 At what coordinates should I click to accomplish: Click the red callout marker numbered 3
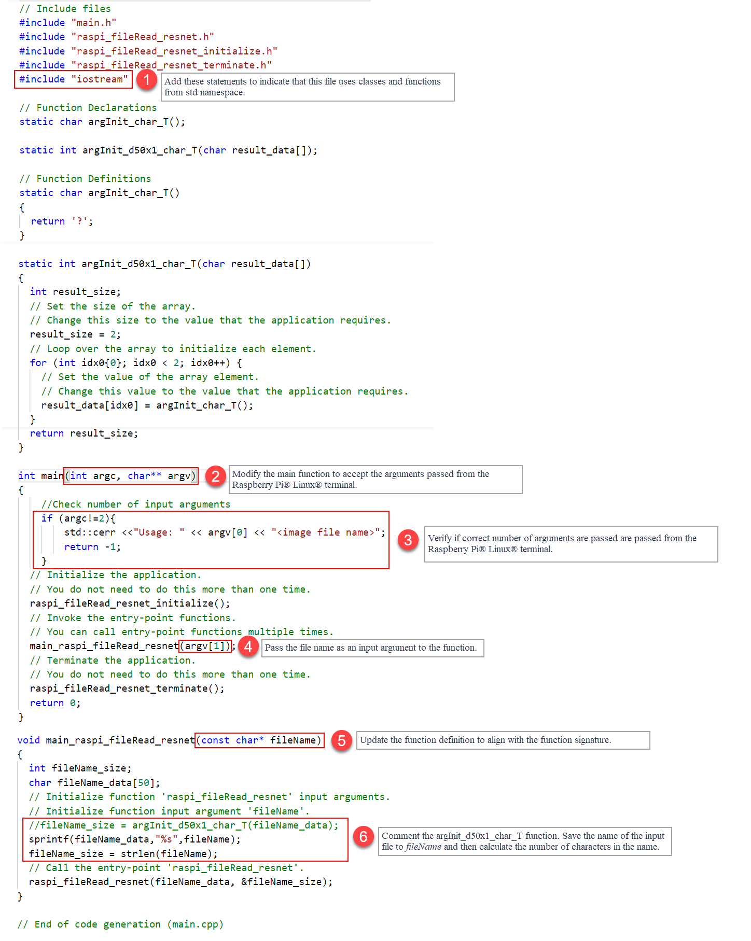click(408, 540)
